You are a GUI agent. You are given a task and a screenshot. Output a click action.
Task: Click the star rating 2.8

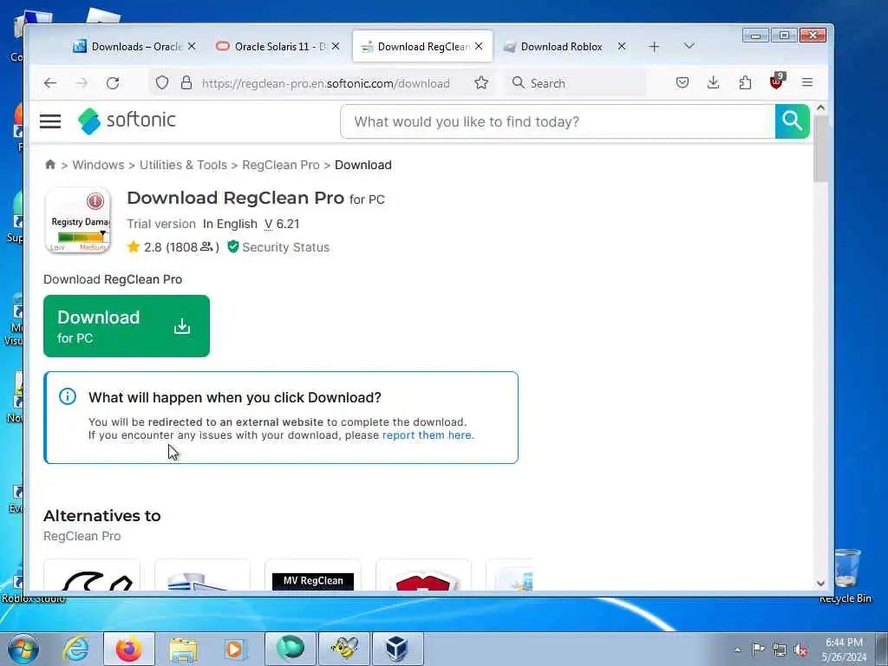(x=145, y=247)
